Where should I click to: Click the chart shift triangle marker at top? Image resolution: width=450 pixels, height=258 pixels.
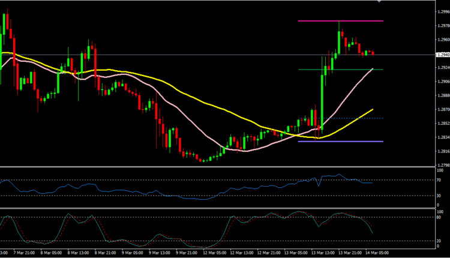tap(379, 2)
